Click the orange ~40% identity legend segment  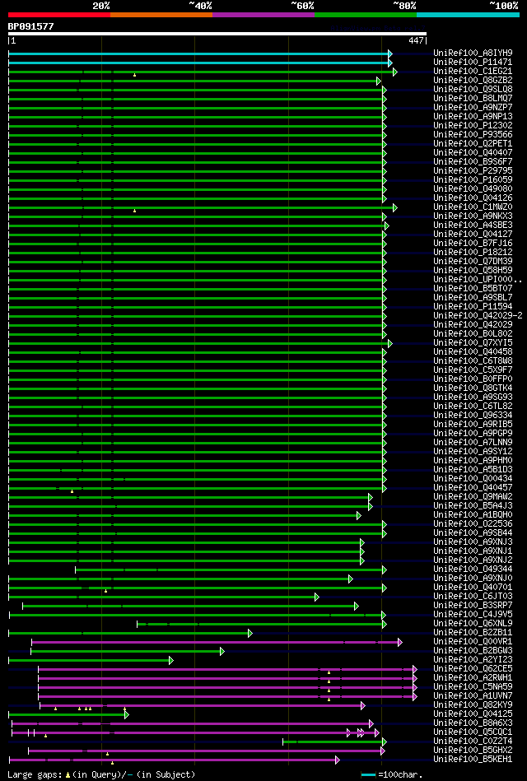point(161,15)
